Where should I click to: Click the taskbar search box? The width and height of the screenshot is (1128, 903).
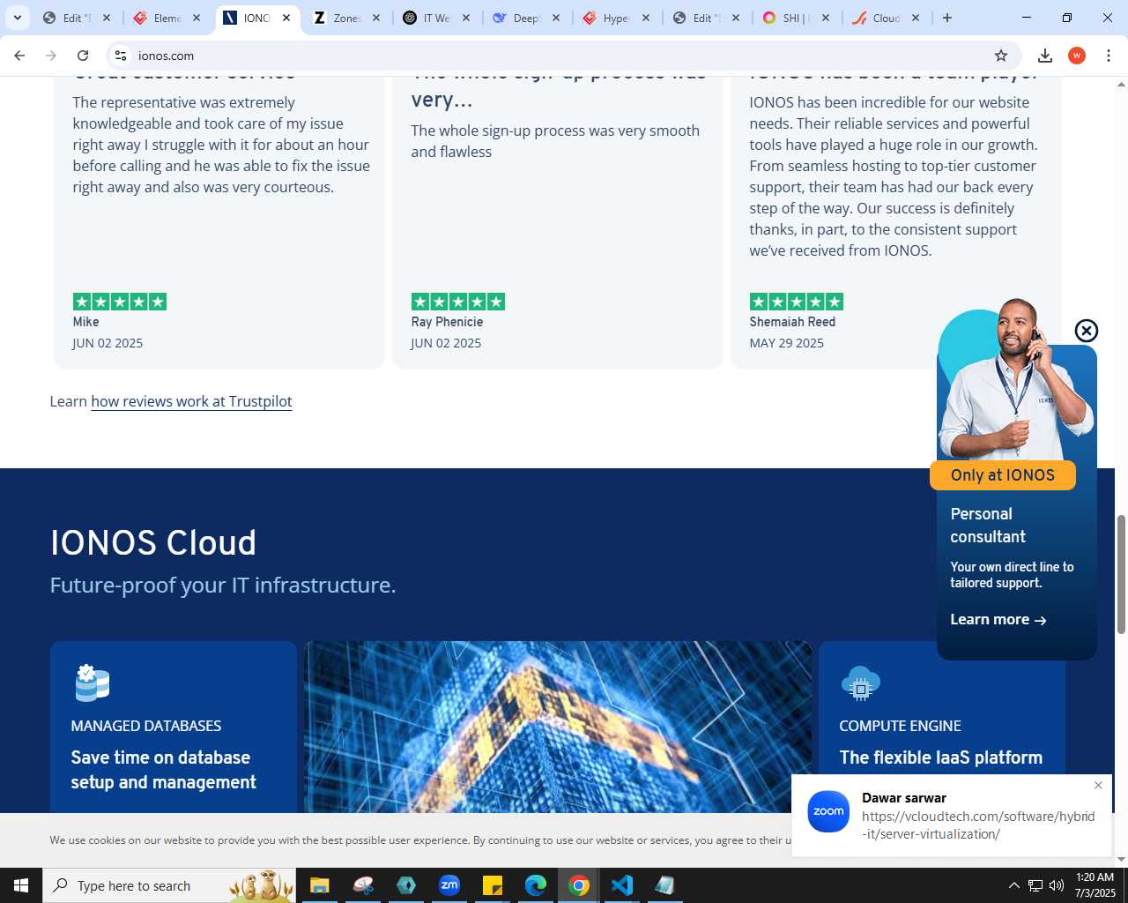169,885
